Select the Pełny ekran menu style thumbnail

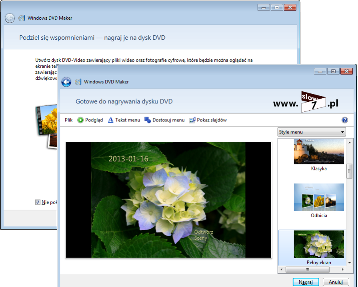(319, 244)
